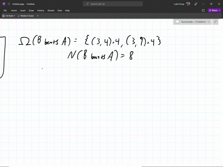Click the back arrow in title bar
Viewport: 223px width, 167px height.
pyautogui.click(x=9, y=4)
